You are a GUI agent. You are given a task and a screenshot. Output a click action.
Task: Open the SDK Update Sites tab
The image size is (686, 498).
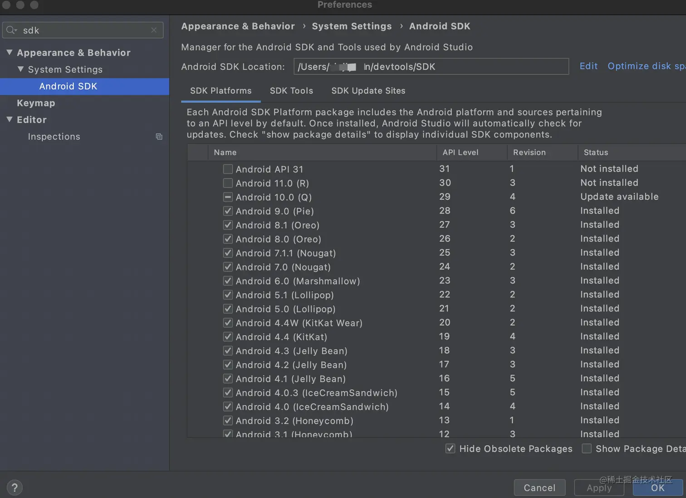point(368,91)
